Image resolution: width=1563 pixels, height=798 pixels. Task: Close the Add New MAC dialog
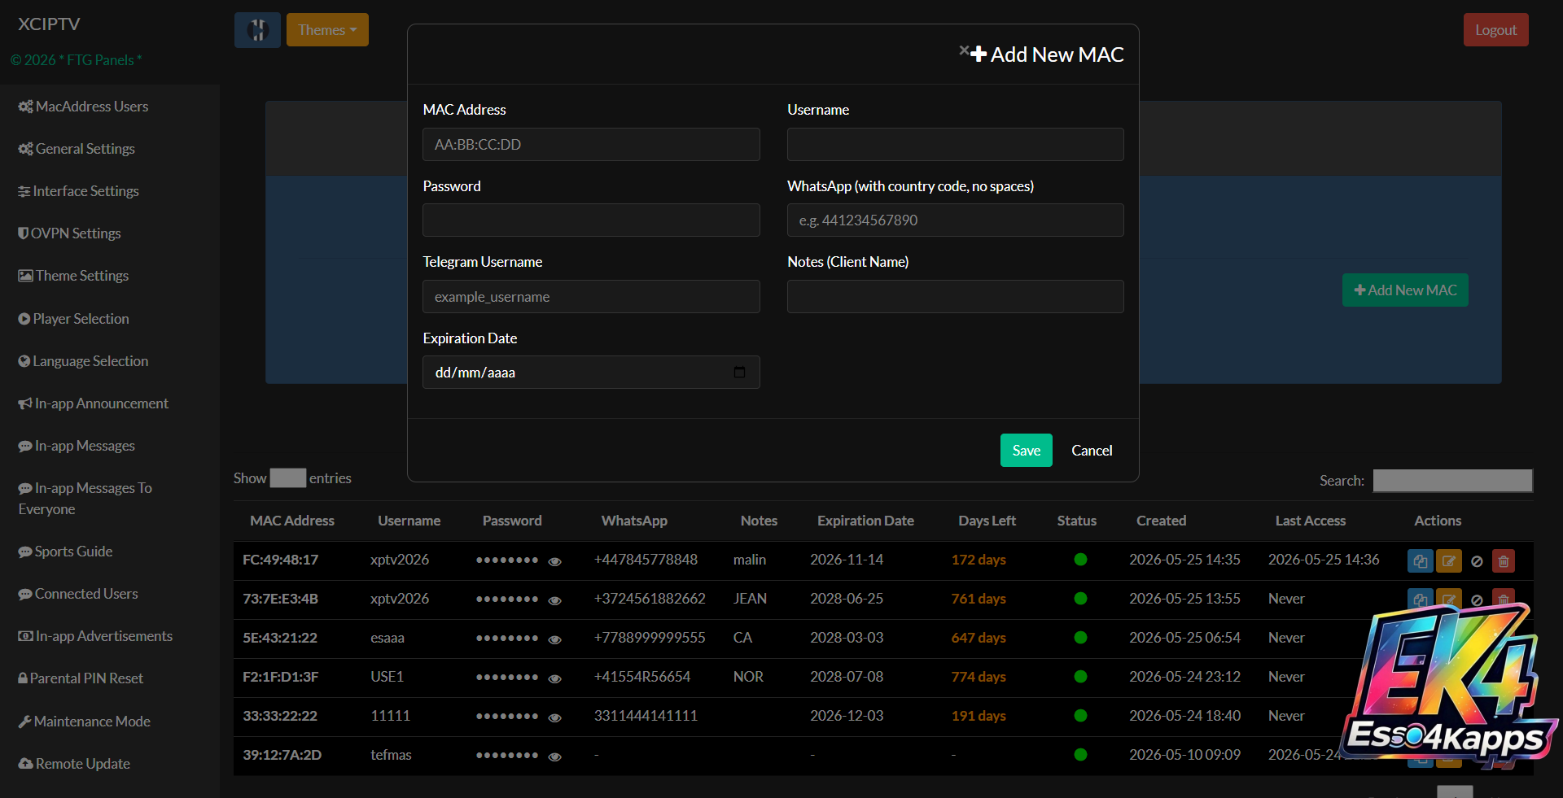coord(964,50)
